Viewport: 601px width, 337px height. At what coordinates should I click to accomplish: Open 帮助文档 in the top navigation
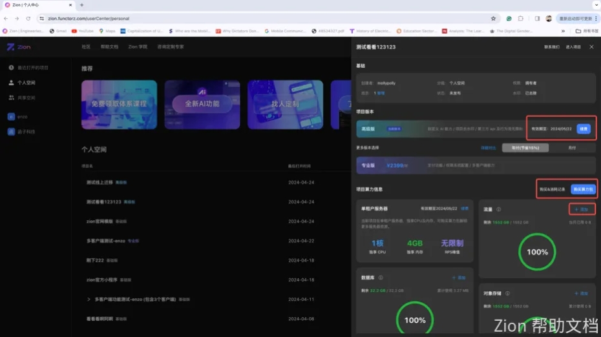(109, 46)
